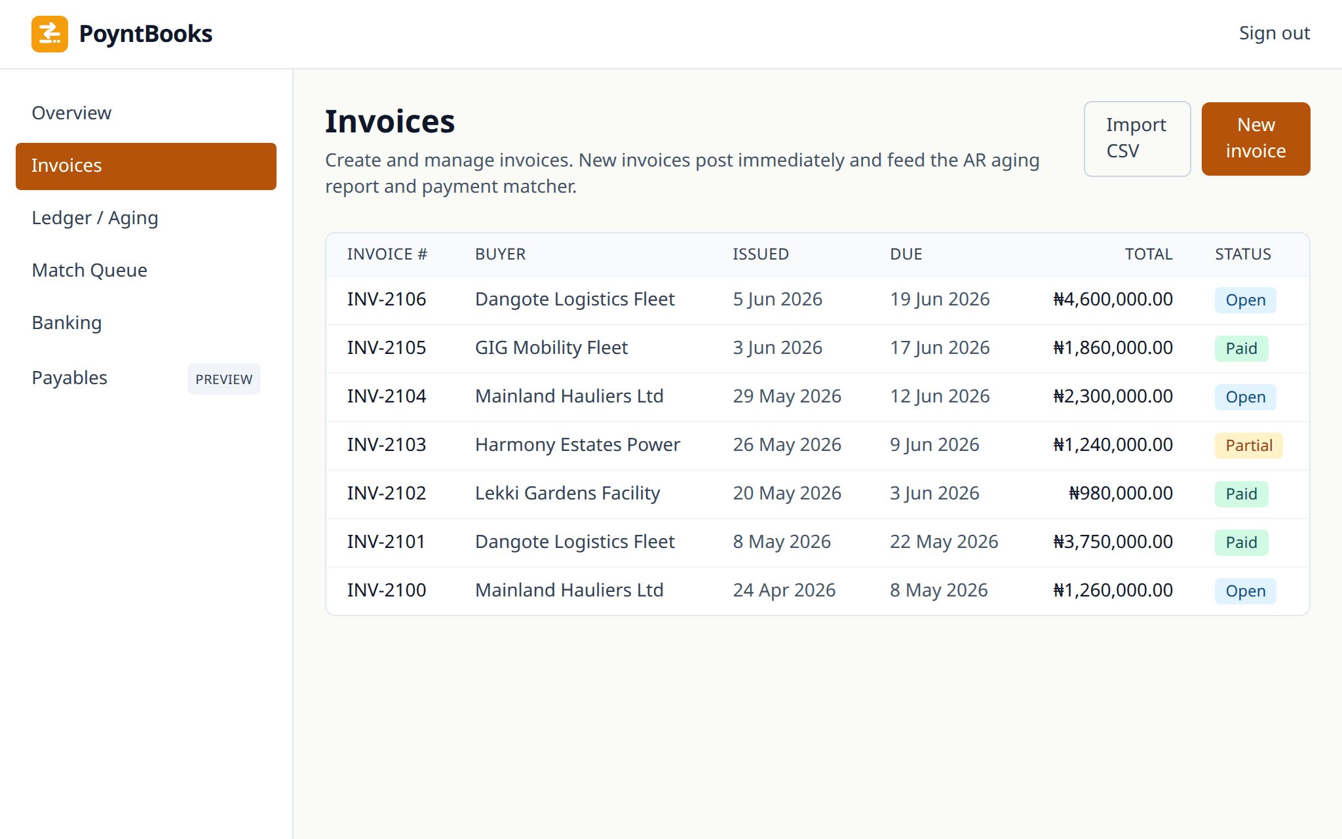
Task: Click buyer Harmony Estates Power
Action: [x=577, y=445]
